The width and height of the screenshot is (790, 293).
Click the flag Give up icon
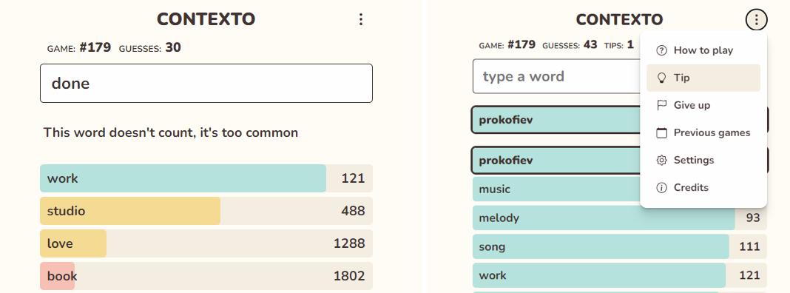click(661, 105)
